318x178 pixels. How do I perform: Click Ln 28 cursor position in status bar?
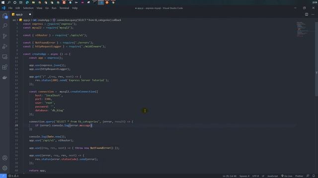(230, 176)
